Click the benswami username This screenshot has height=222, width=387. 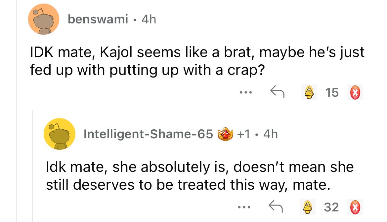click(x=98, y=20)
